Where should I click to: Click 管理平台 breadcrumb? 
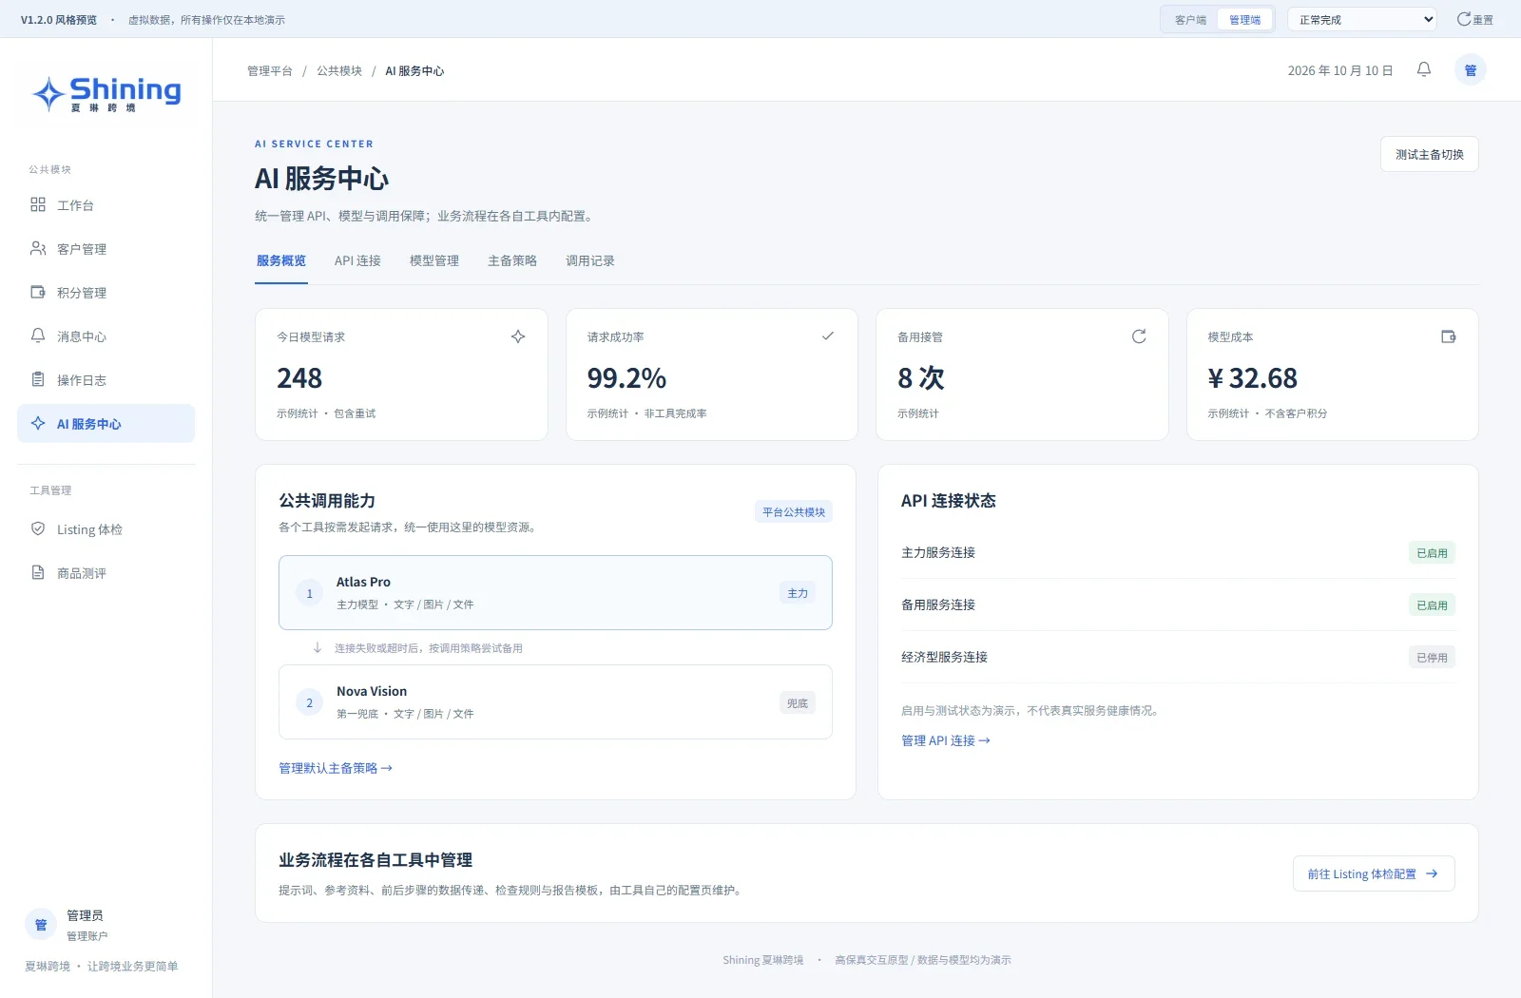pos(270,70)
